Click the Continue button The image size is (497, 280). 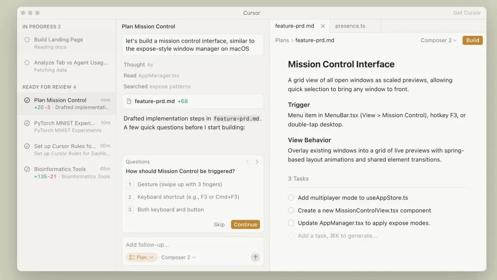click(245, 225)
